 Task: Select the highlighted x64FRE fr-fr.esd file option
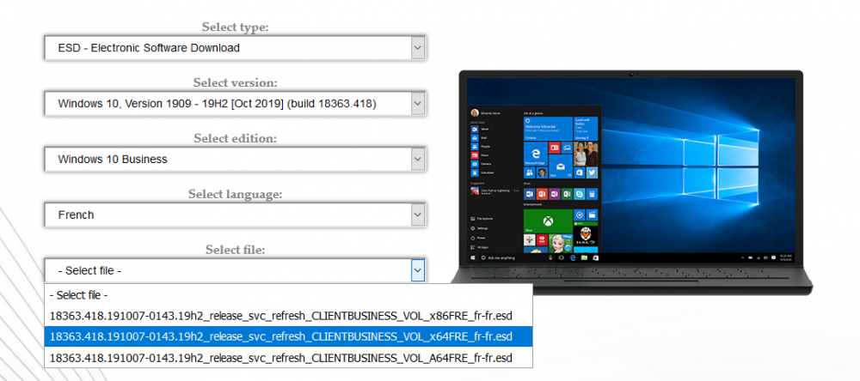click(288, 336)
